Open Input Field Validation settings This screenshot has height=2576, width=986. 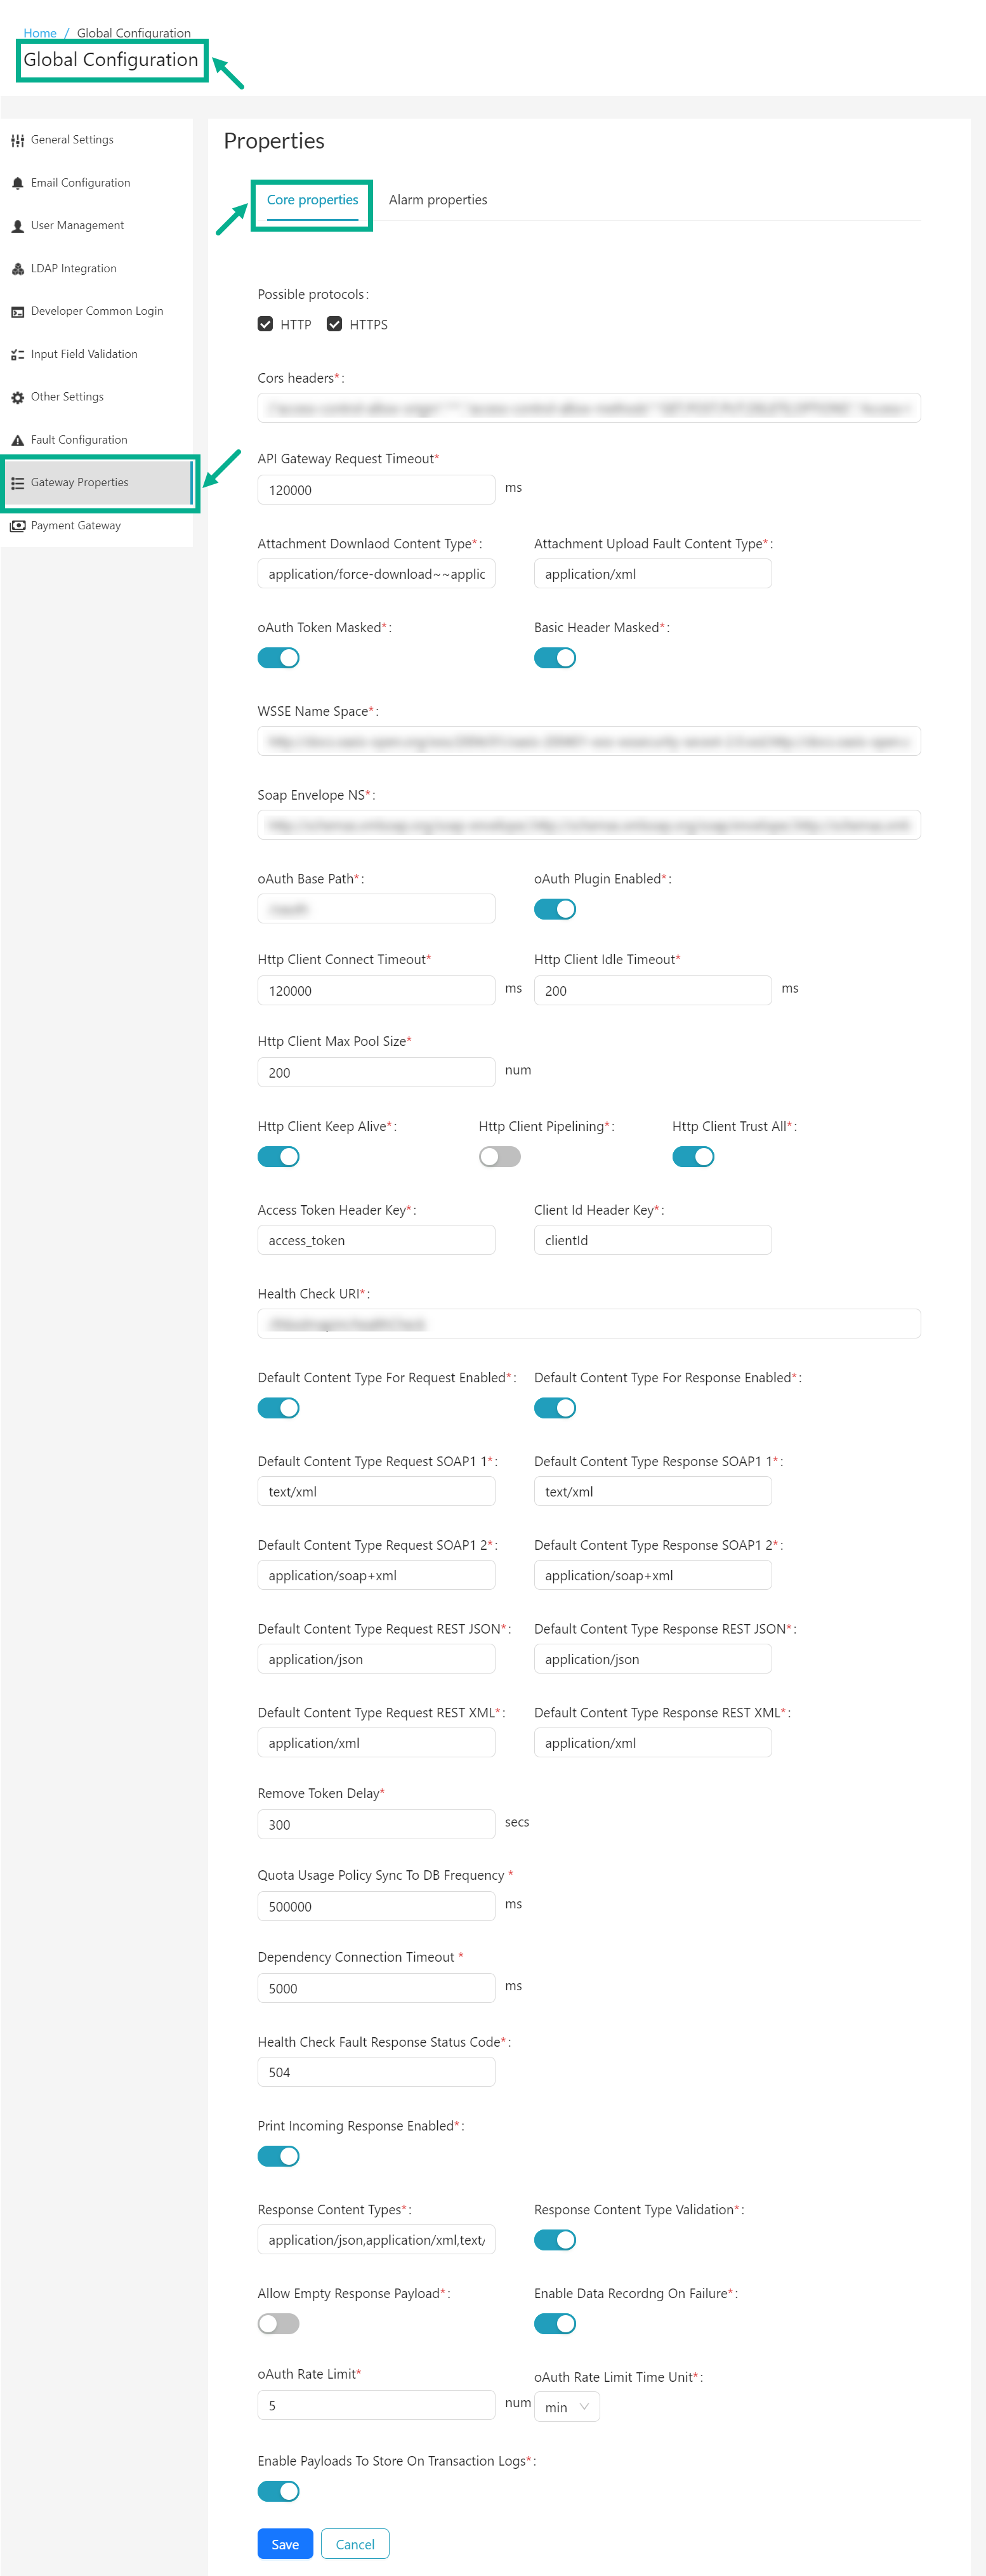84,353
